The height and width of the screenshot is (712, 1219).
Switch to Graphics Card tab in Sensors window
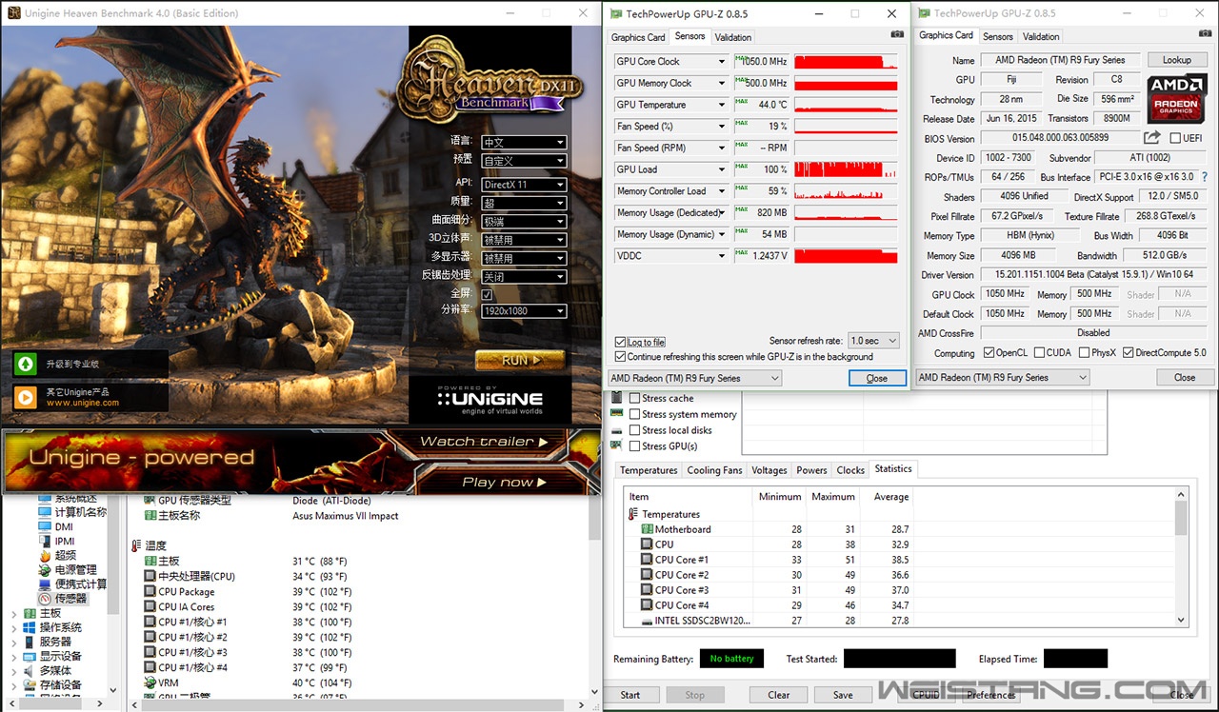pos(638,37)
